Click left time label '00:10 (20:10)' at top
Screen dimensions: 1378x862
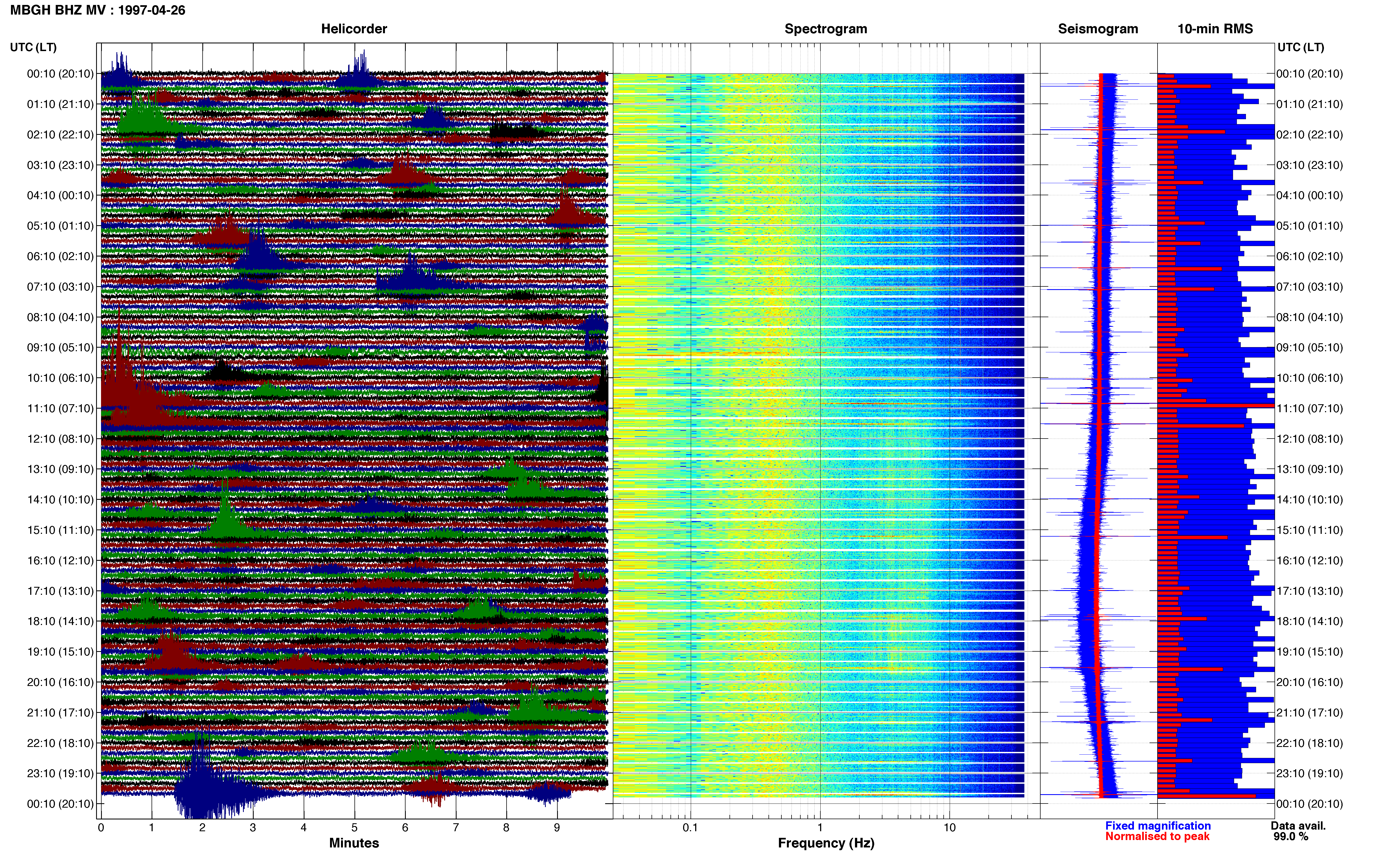pyautogui.click(x=60, y=74)
